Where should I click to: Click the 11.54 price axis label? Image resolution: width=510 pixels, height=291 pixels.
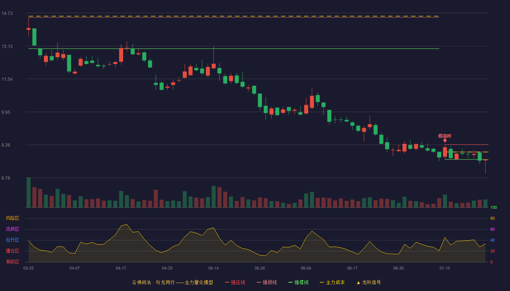pos(7,79)
